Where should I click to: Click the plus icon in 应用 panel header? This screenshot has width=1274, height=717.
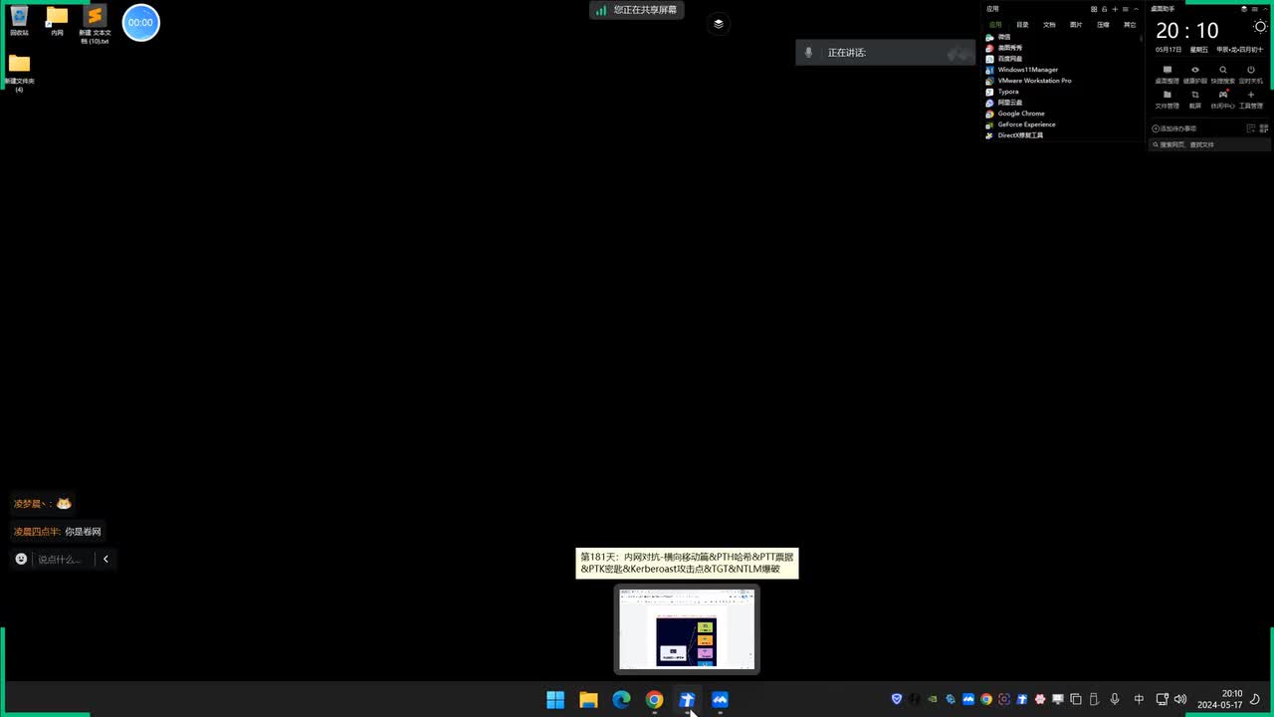(x=1115, y=9)
